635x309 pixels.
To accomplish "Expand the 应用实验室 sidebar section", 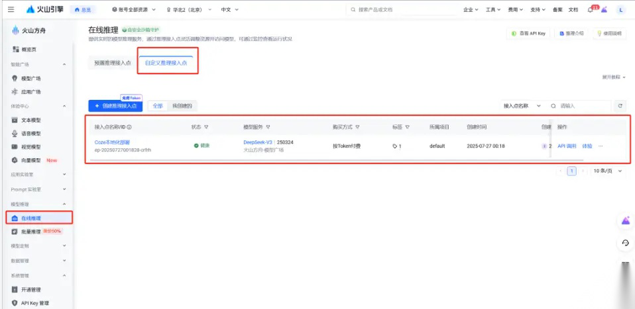I will 64,174.
